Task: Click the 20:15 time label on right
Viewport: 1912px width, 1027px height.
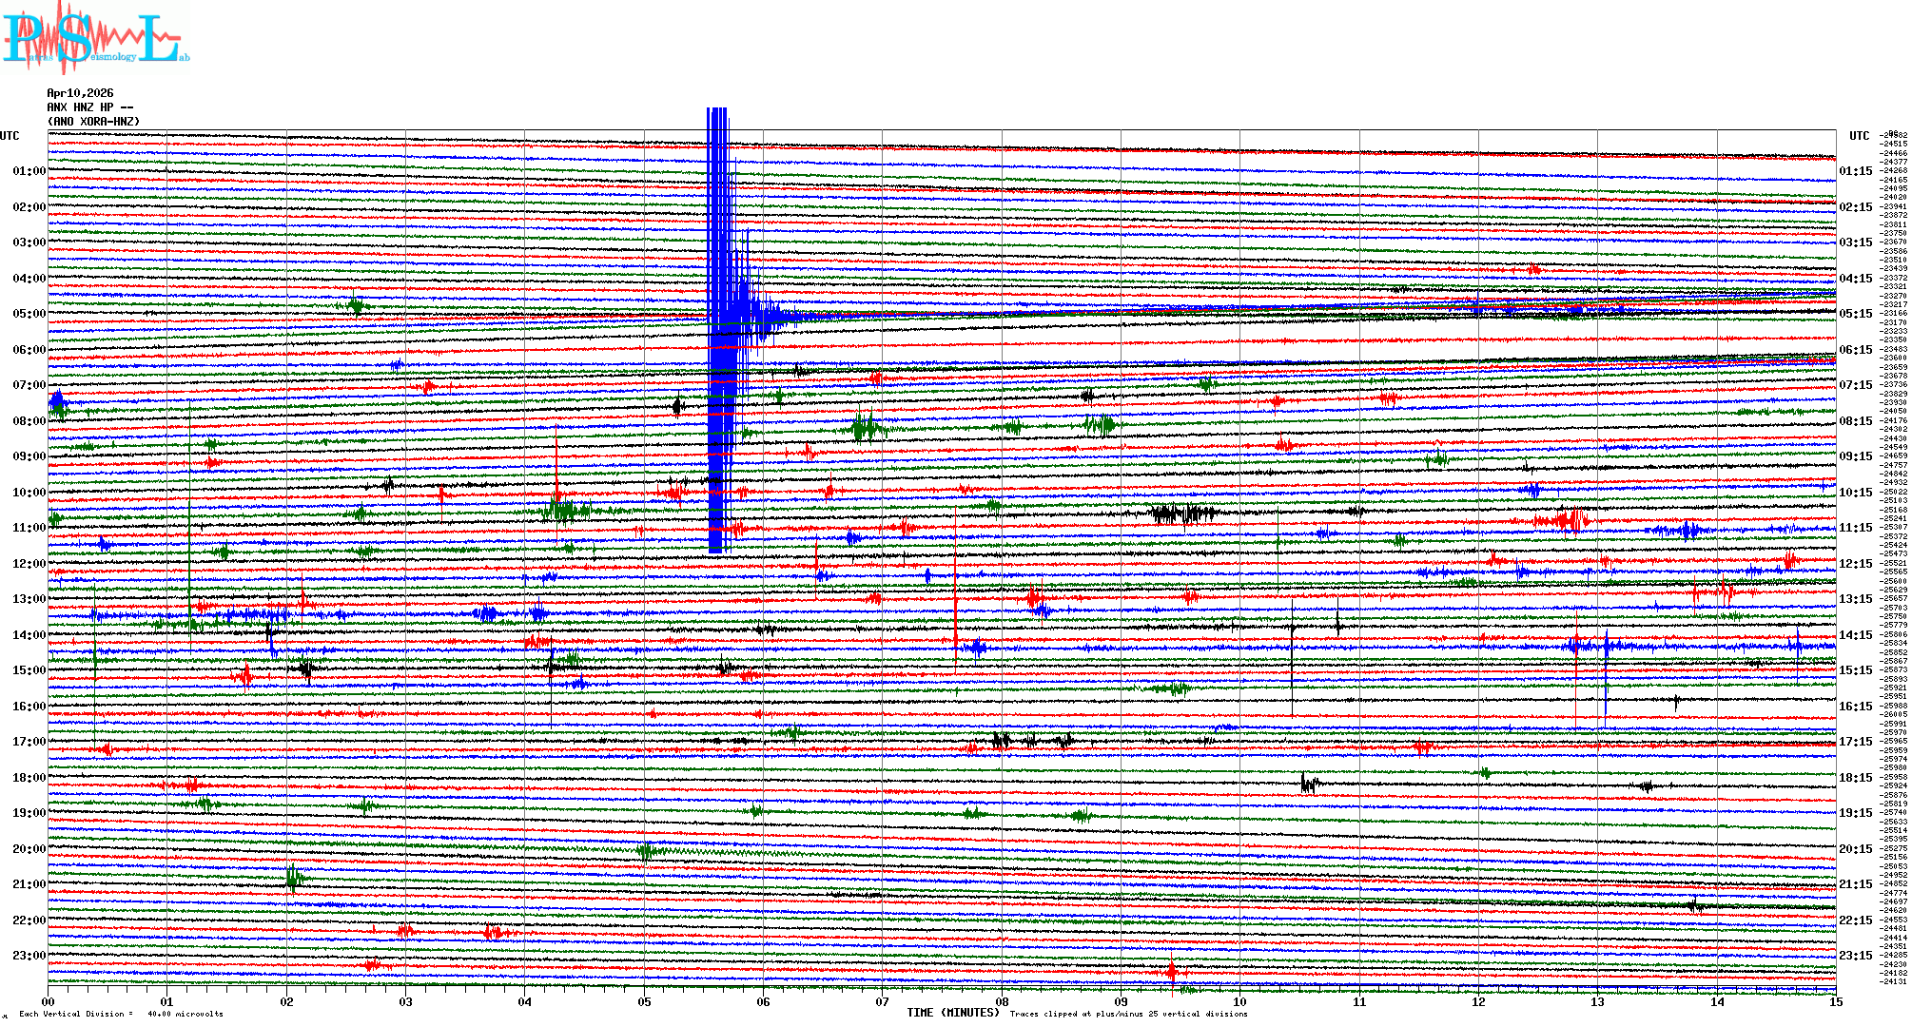Action: 1855,849
